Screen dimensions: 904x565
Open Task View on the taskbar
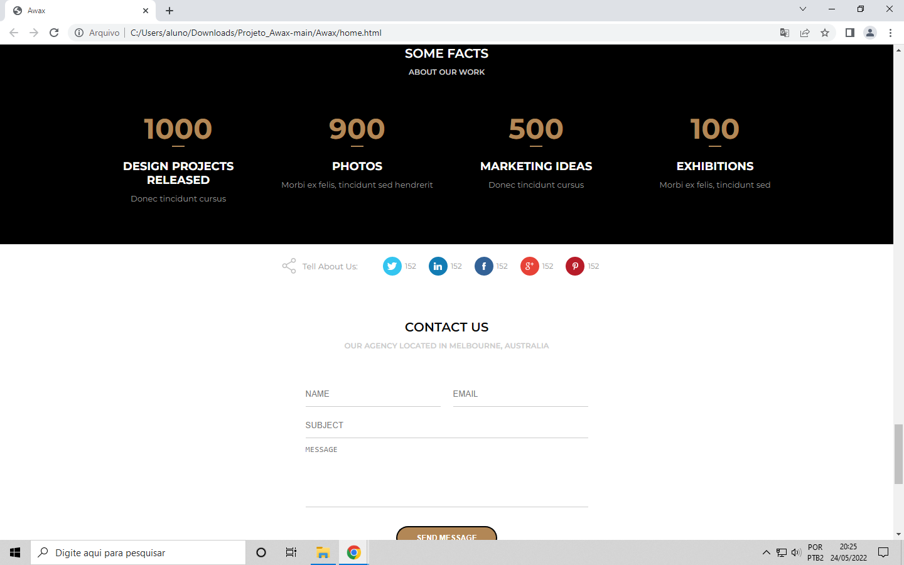pyautogui.click(x=291, y=552)
